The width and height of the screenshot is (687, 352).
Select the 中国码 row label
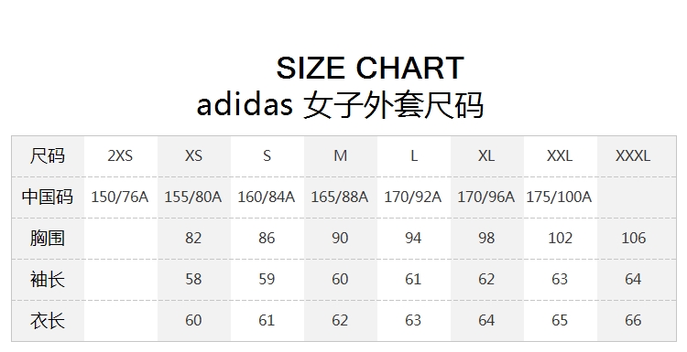[48, 197]
